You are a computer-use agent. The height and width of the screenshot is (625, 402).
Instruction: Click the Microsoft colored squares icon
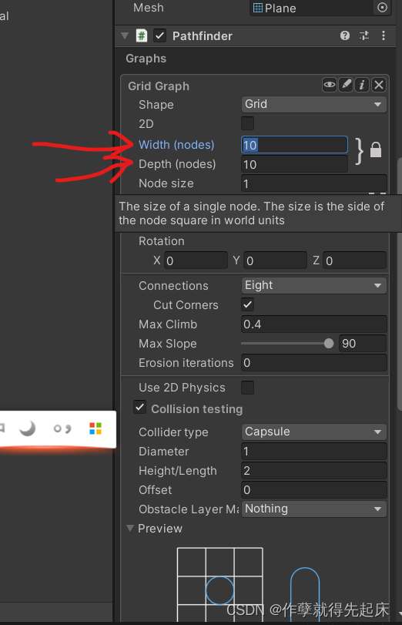tap(95, 428)
